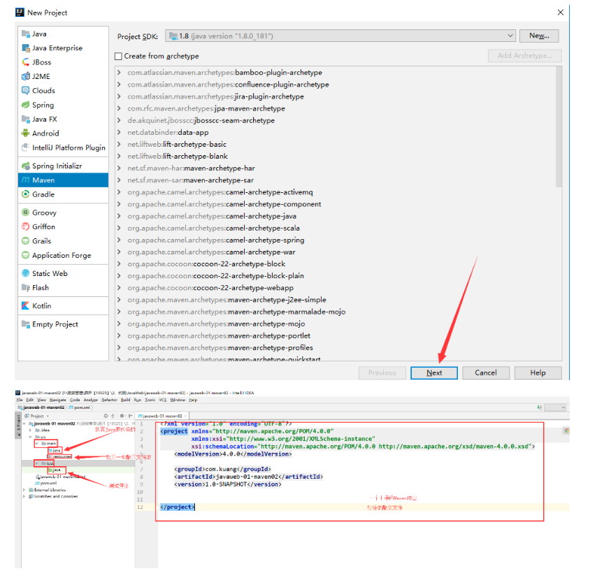The width and height of the screenshot is (611, 578).
Task: Select Clouds project type
Action: 63,91
